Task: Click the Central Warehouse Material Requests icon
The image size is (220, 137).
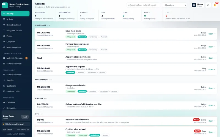Action: coord(4,64)
